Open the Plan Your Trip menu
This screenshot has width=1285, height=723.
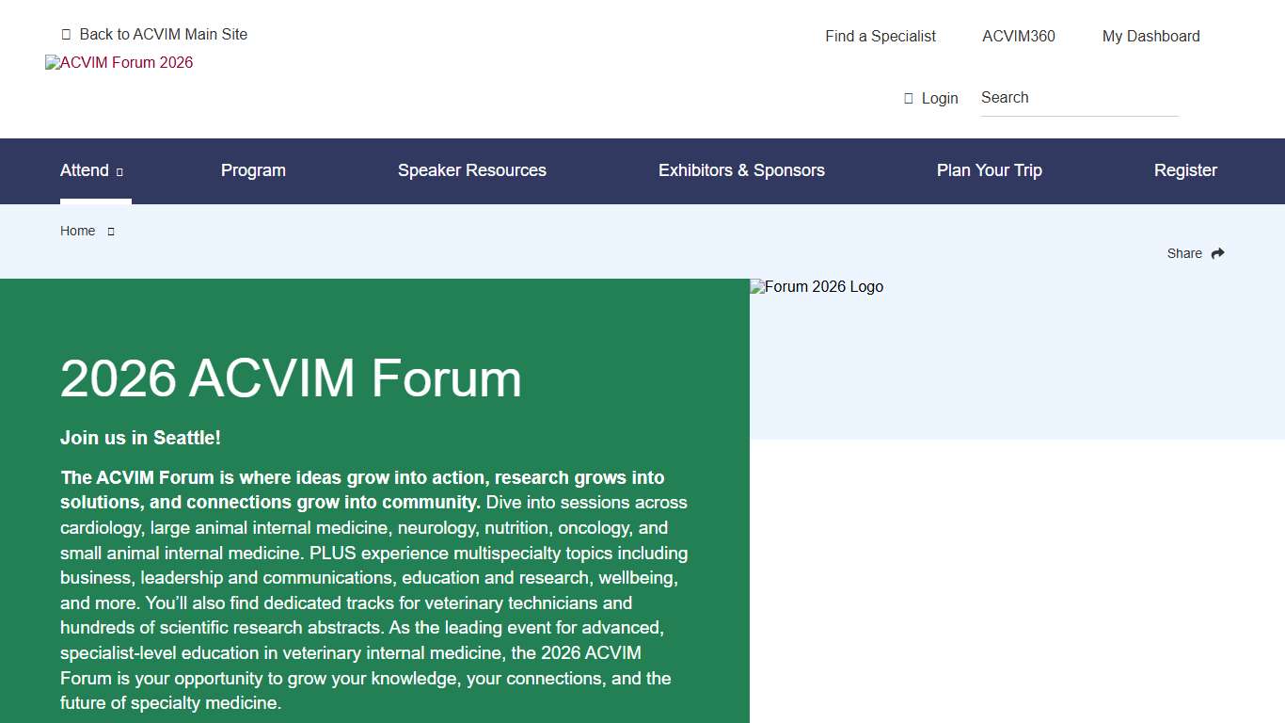pyautogui.click(x=989, y=170)
